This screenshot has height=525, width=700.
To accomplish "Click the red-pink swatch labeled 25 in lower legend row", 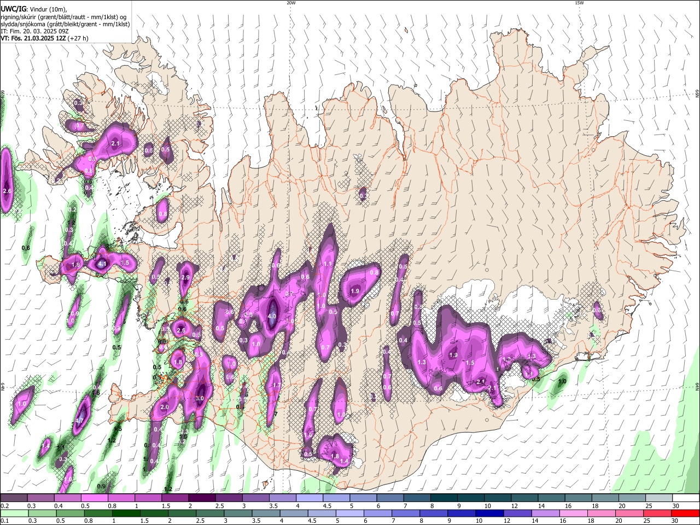I will coord(657,513).
